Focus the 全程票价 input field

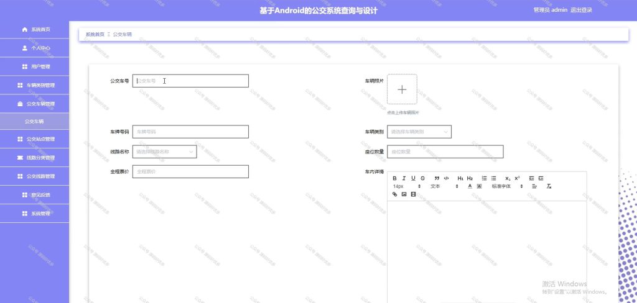[190, 171]
